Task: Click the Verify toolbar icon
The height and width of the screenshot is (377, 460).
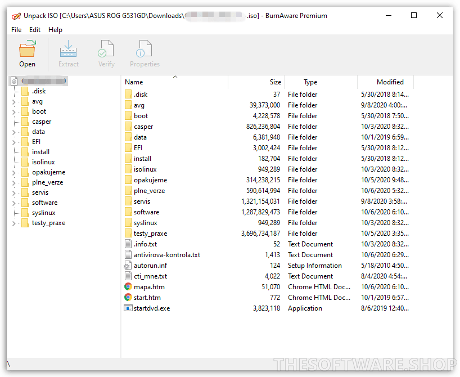Action: (106, 49)
